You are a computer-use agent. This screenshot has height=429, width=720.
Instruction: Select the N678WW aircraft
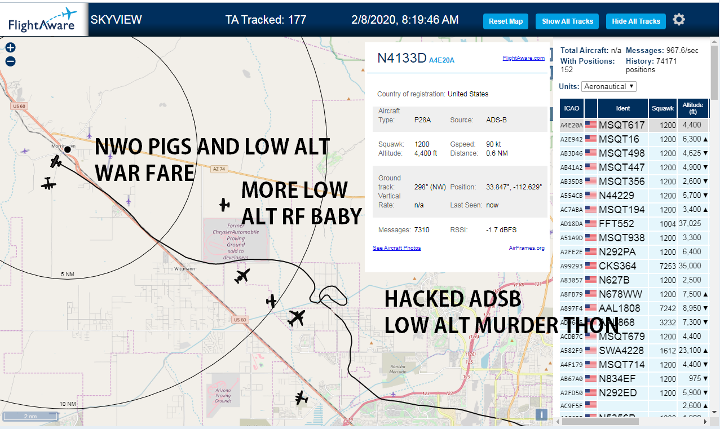click(634, 294)
